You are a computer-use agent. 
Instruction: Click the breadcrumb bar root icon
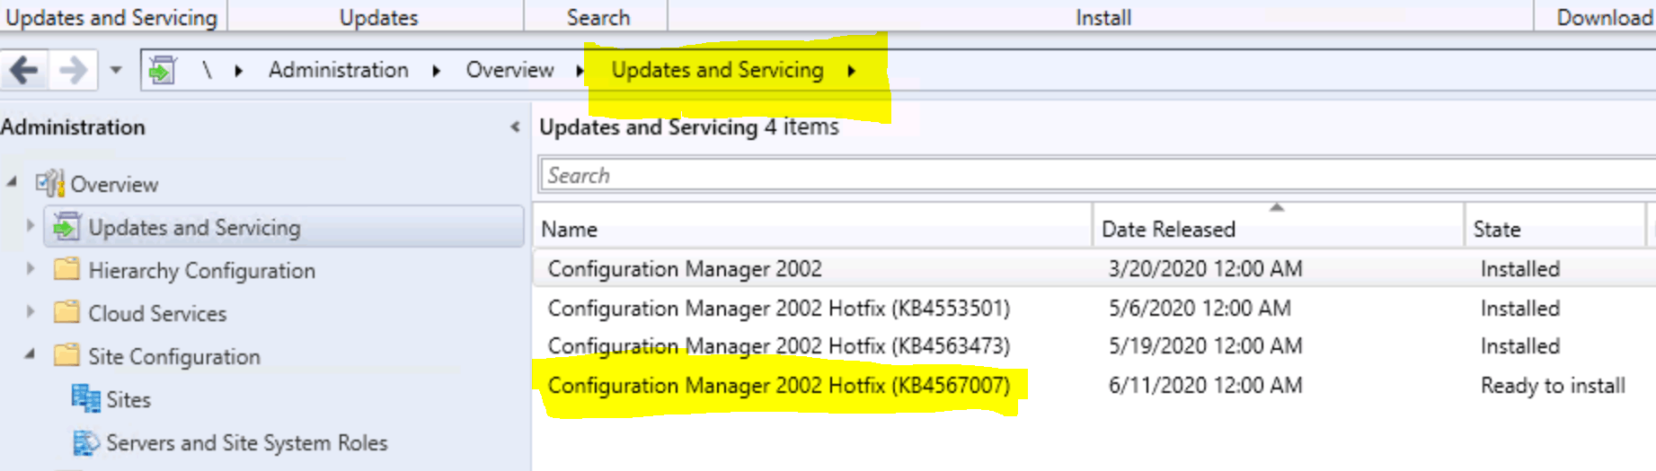(162, 69)
